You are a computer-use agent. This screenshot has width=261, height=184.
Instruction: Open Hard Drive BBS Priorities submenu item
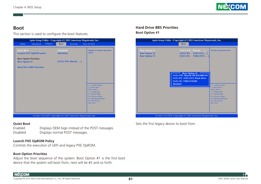point(31,67)
